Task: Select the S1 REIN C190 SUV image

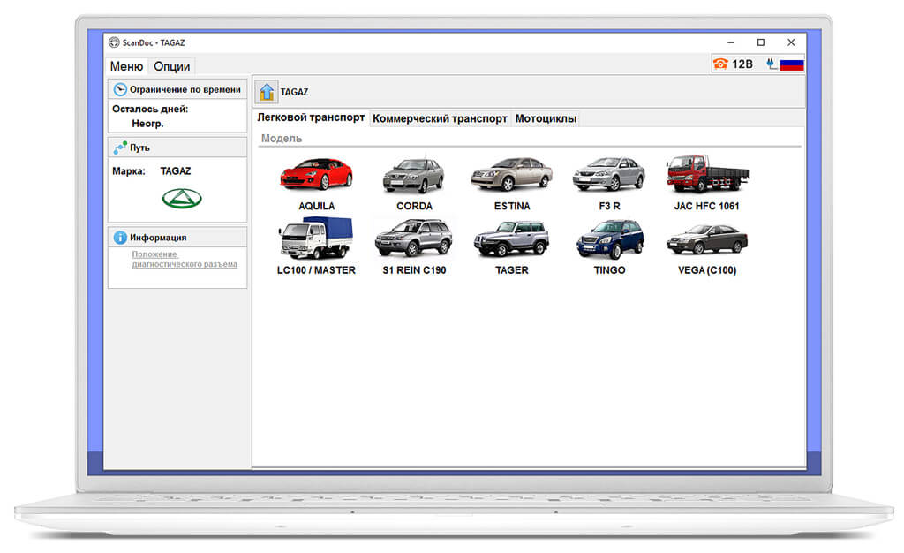Action: coord(414,238)
